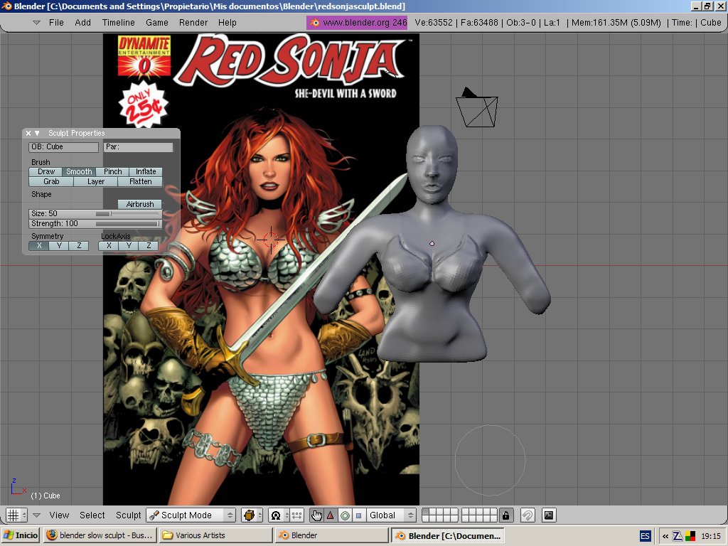
Task: Open the Select menu in 3D header
Action: point(92,515)
